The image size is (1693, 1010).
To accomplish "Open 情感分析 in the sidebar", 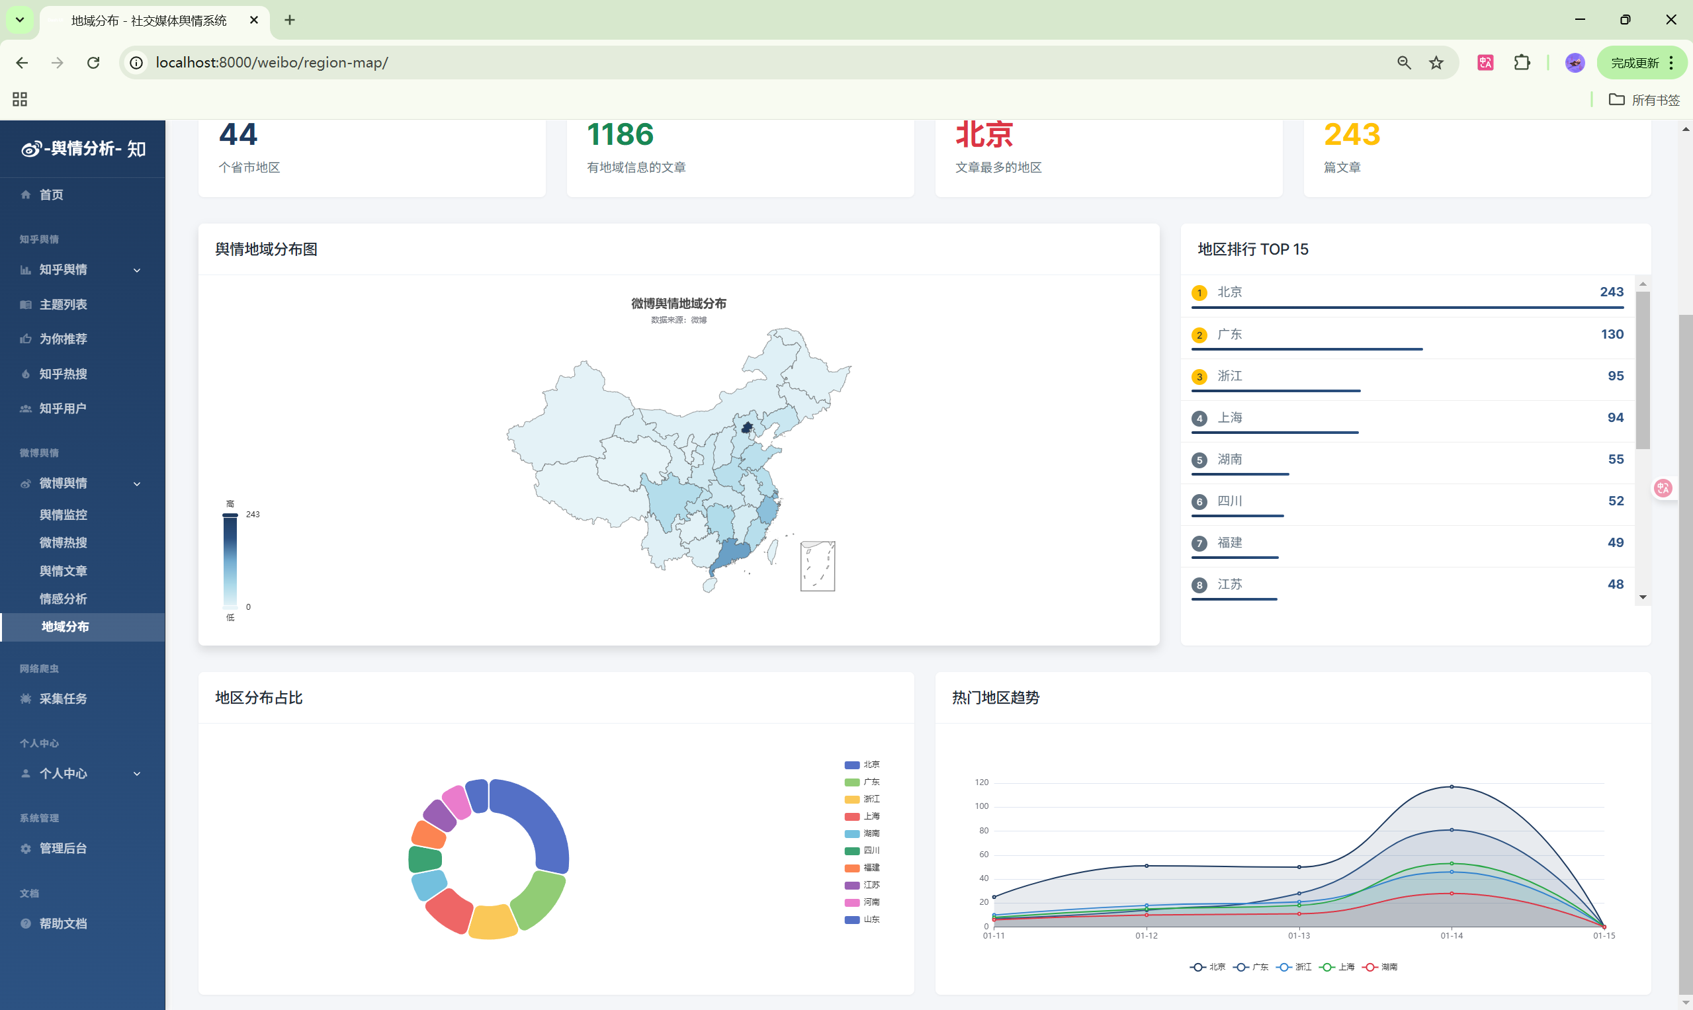I will tap(64, 599).
